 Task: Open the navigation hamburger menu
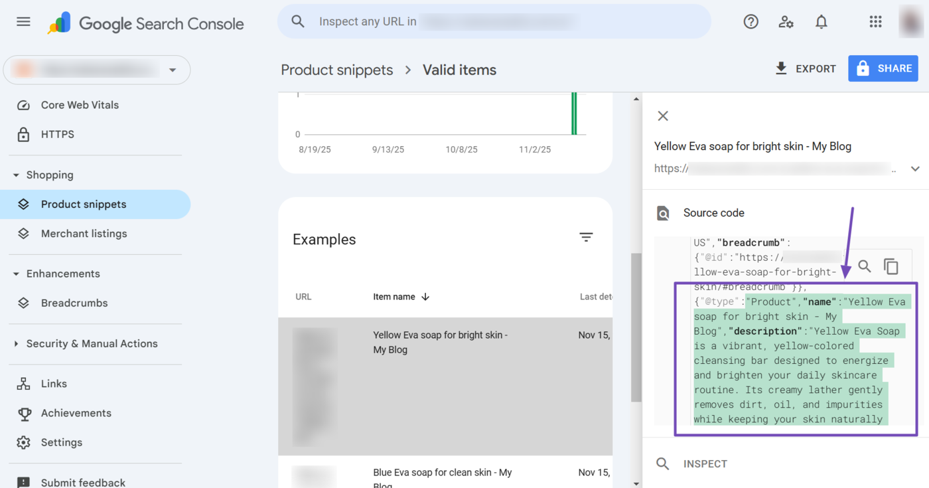[x=23, y=21]
